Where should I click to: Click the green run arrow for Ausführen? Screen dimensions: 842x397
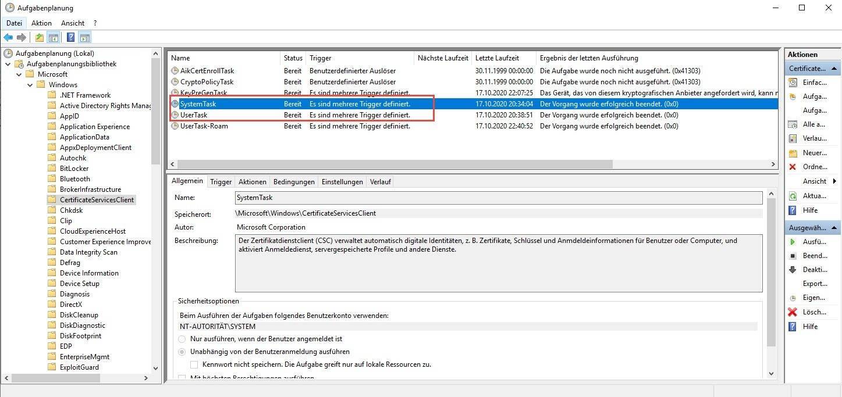[x=793, y=242]
